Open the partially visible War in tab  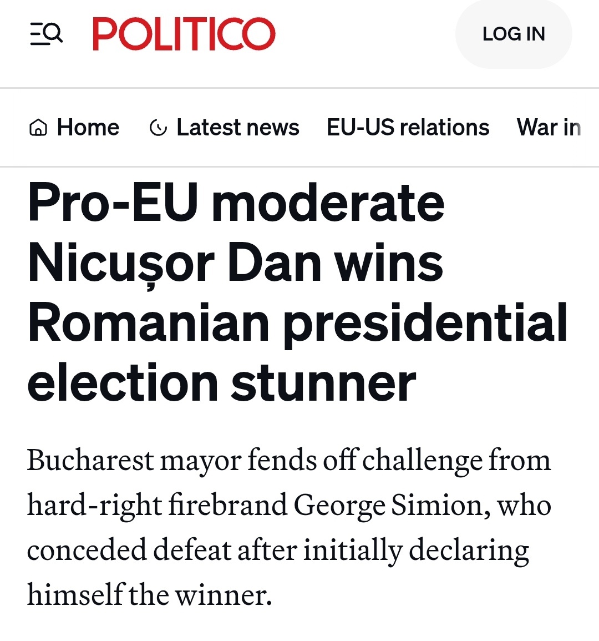[x=549, y=127]
